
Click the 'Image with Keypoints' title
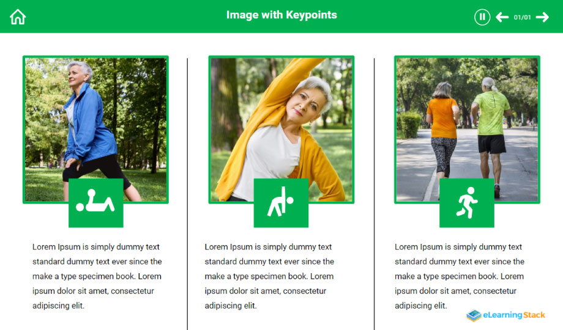coord(281,15)
